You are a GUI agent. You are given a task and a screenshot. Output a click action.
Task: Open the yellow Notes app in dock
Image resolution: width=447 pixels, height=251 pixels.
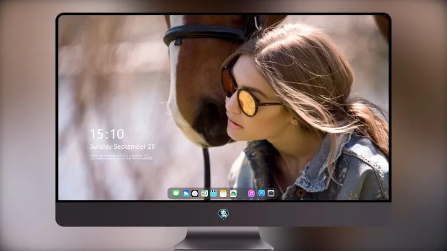tap(223, 193)
